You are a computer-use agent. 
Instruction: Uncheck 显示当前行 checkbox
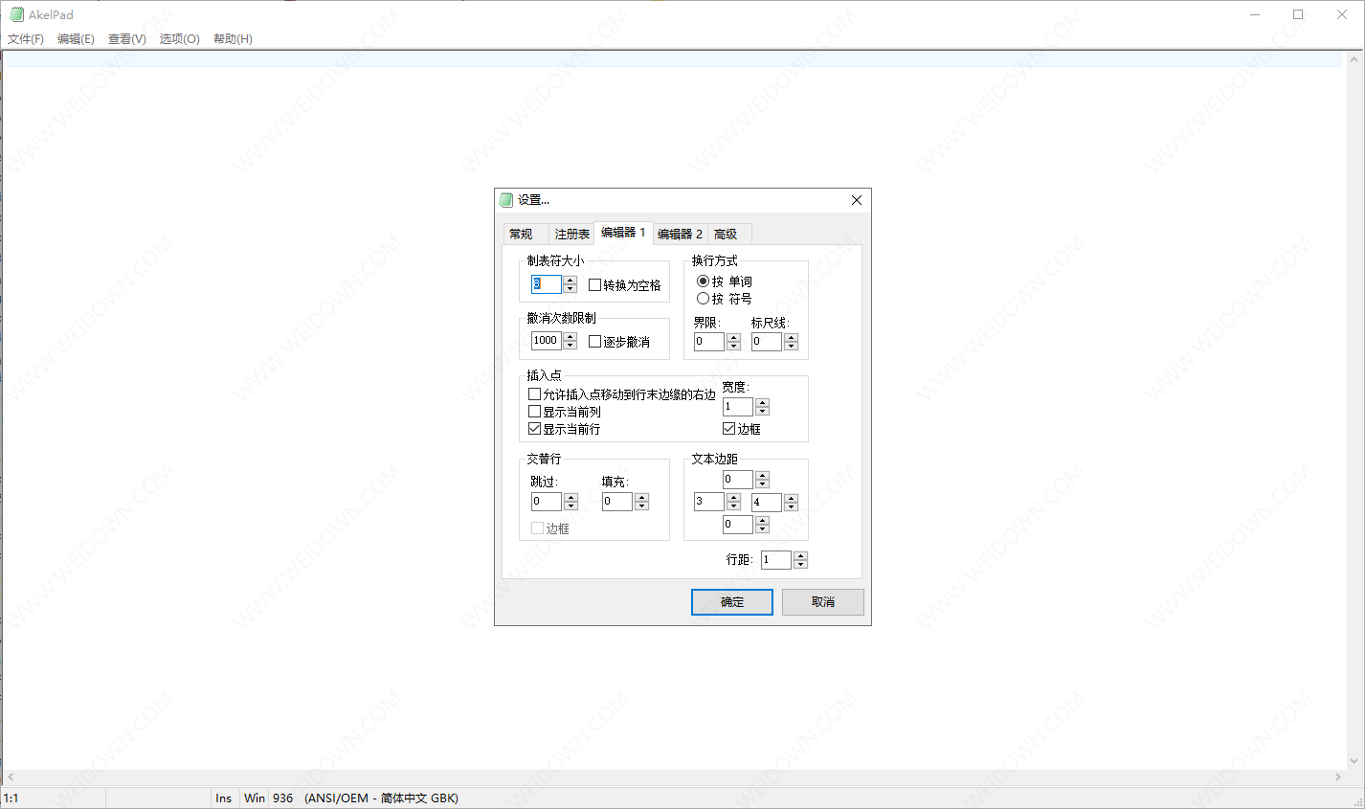565,429
